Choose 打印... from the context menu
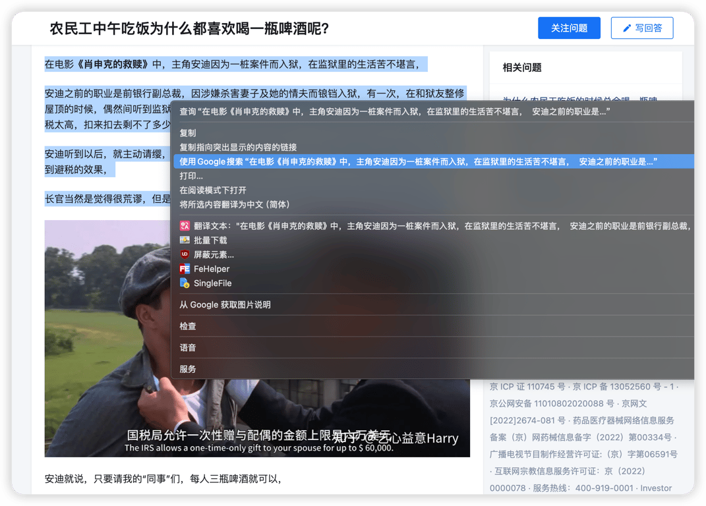This screenshot has height=506, width=706. pyautogui.click(x=432, y=176)
